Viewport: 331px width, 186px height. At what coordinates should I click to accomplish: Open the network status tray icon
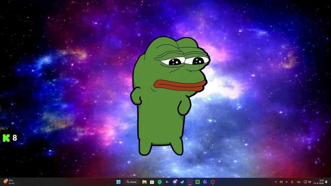click(305, 182)
